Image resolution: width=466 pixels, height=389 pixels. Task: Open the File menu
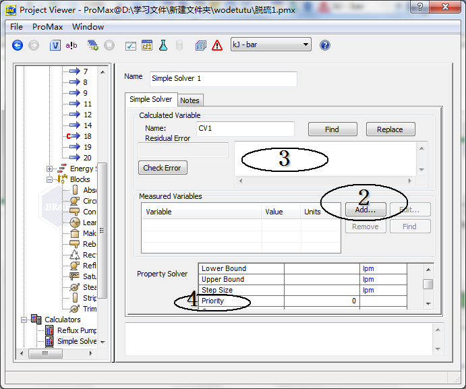[x=16, y=27]
